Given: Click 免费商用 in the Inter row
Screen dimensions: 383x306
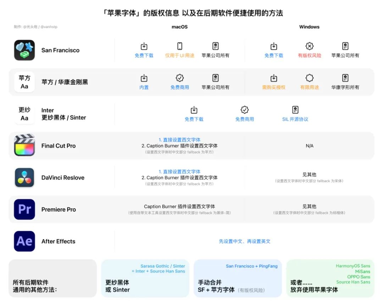Looking at the screenshot, I should click(244, 119).
